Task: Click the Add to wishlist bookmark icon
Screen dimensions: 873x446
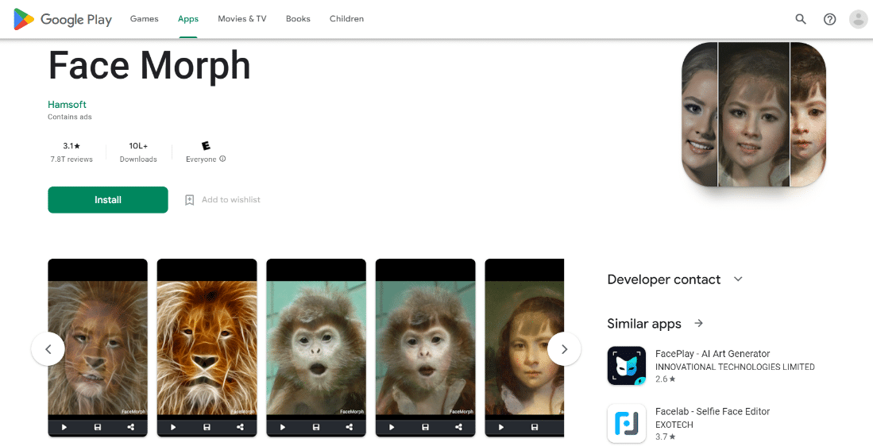Action: 189,200
